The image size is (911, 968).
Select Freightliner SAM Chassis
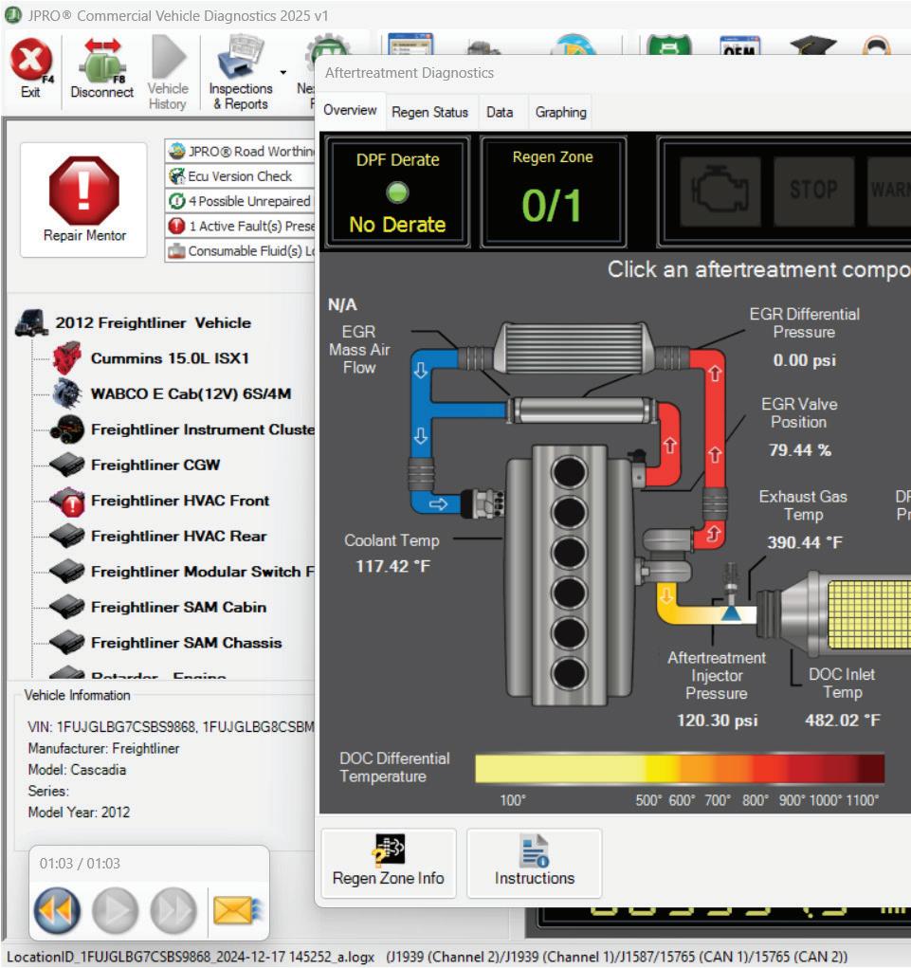(x=187, y=643)
